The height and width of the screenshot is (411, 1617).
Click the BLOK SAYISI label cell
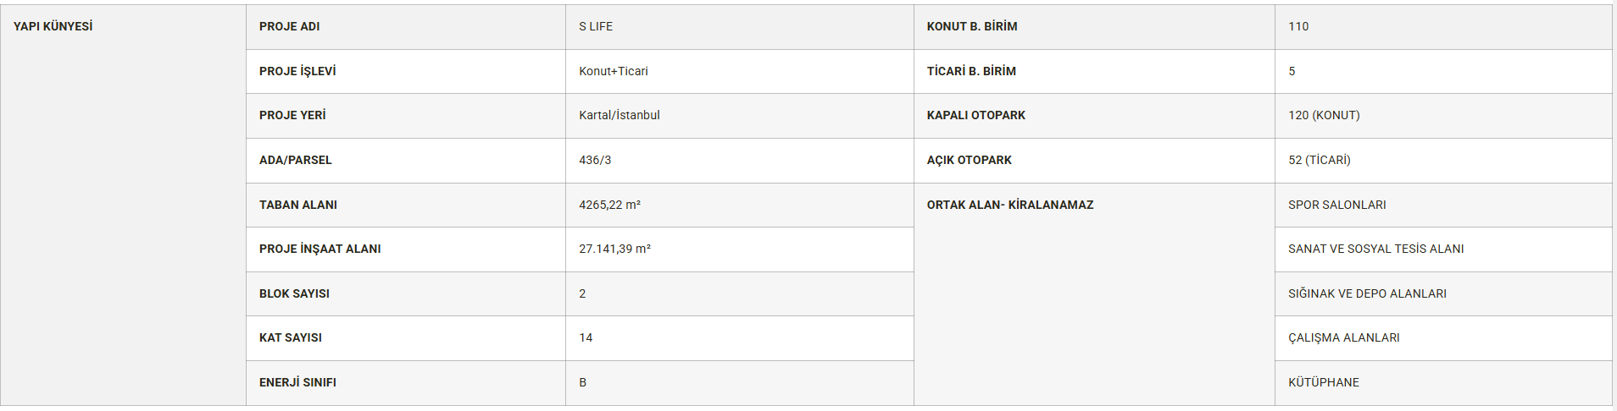(x=406, y=294)
